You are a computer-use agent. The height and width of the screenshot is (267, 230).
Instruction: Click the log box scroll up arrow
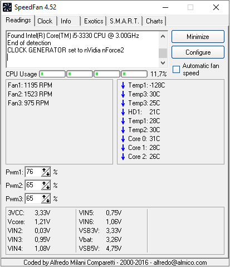[x=163, y=36]
